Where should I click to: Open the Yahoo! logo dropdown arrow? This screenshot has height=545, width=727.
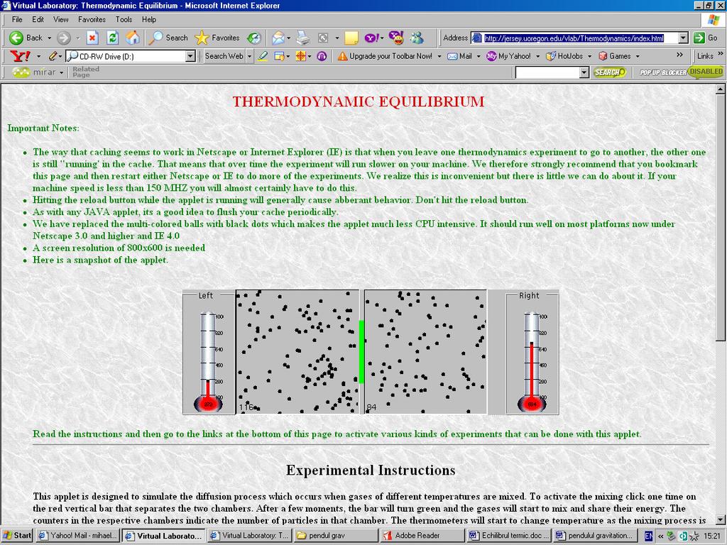(x=38, y=57)
